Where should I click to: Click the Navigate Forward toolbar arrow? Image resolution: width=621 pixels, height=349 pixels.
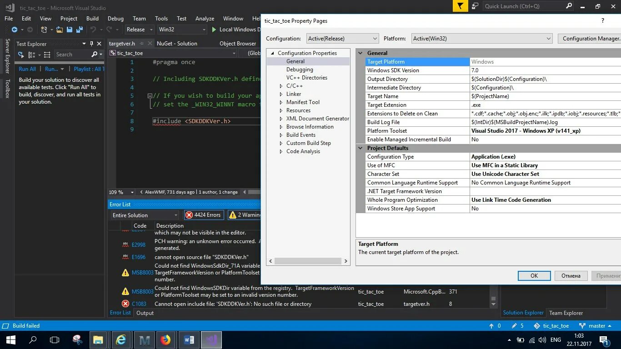pos(30,30)
